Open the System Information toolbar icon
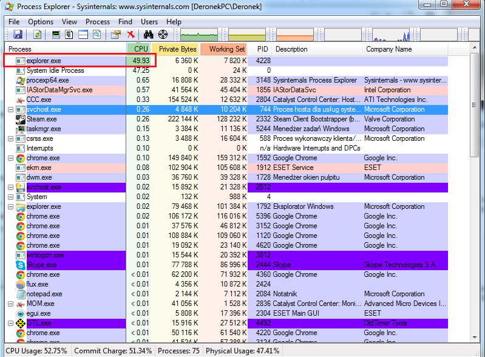The image size is (485, 357). pyautogui.click(x=56, y=35)
